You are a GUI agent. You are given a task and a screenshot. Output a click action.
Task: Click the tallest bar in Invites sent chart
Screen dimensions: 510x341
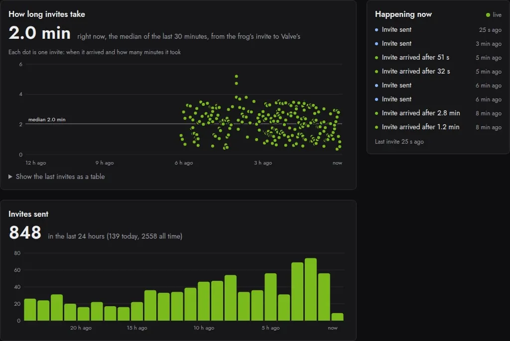click(311, 289)
